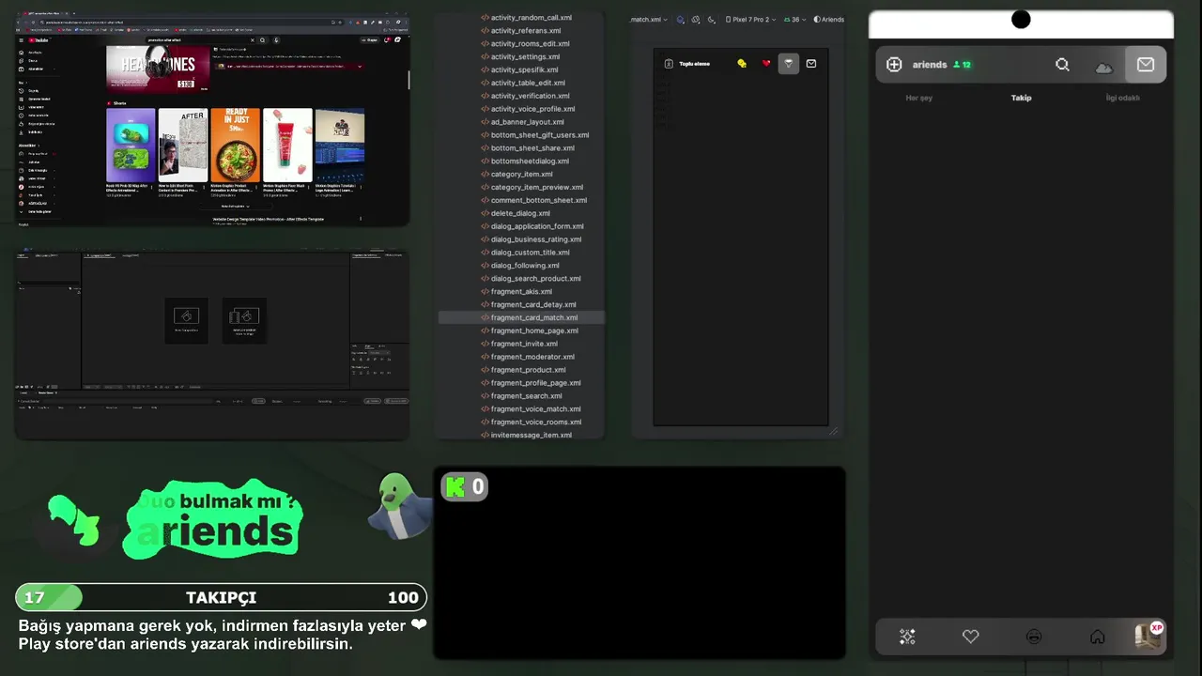Go to home icon in bottom navigation
Screen dimensions: 1202x676
tap(1097, 637)
